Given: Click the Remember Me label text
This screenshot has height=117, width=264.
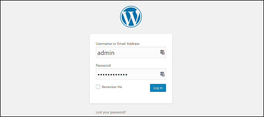Looking at the screenshot, I should 112,87.
